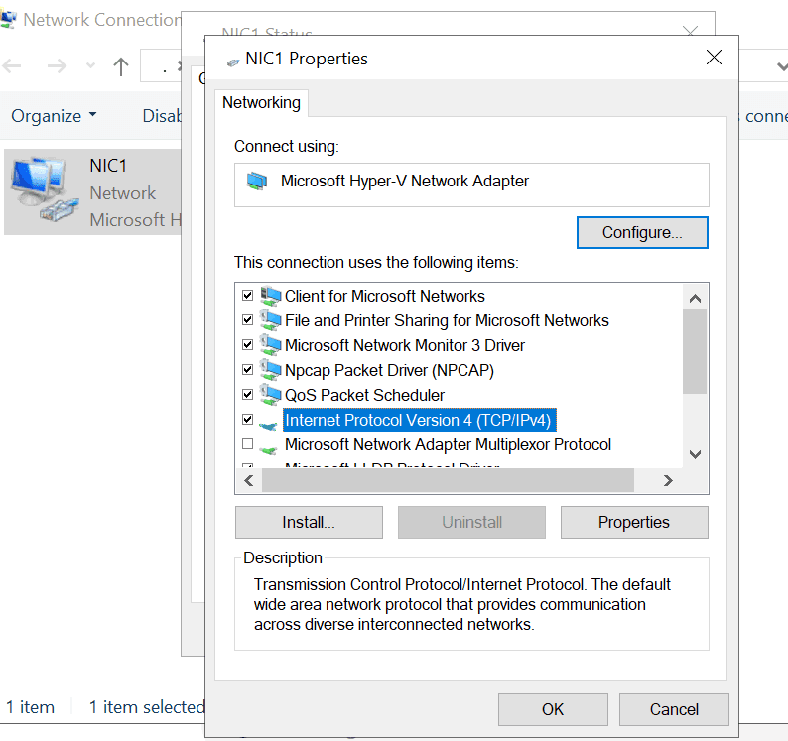
Task: Click the NIC1 Properties title bar icon
Action: (x=232, y=62)
